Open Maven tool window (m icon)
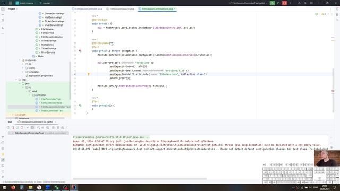The image size is (340, 191). click(337, 20)
